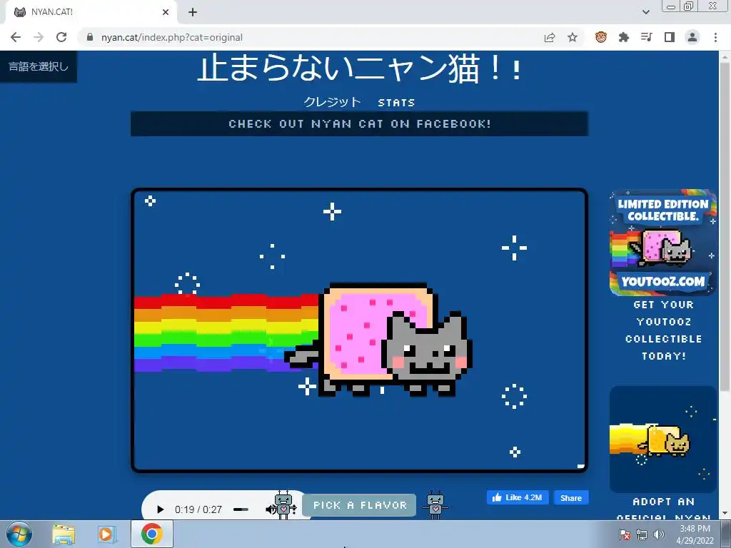Image resolution: width=731 pixels, height=548 pixels.
Task: Play the audio track
Action: pos(160,509)
